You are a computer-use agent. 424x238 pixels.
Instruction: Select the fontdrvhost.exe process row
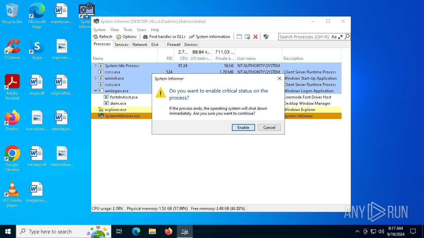124,97
